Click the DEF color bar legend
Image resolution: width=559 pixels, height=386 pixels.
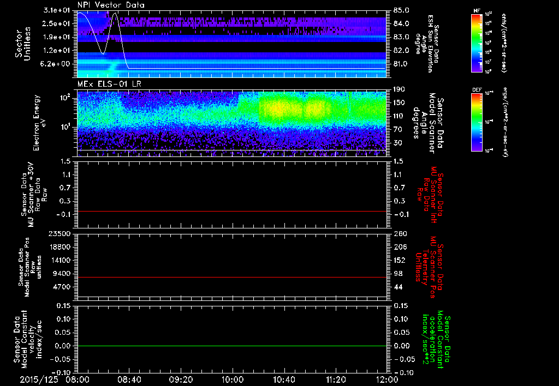click(477, 122)
